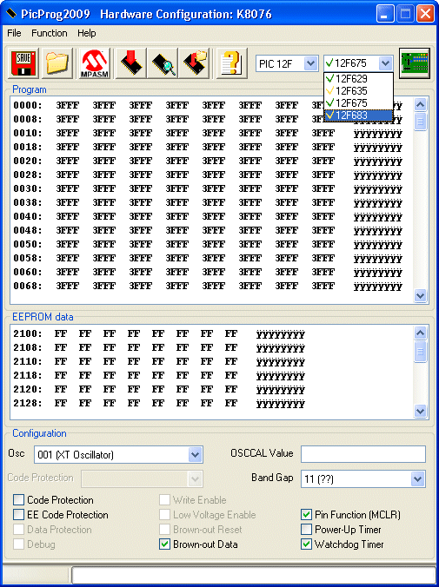Open help via the question mark icon
This screenshot has height=587, width=439.
click(x=232, y=63)
